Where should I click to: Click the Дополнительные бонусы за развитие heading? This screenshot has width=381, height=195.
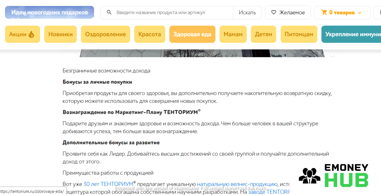[x=111, y=142]
